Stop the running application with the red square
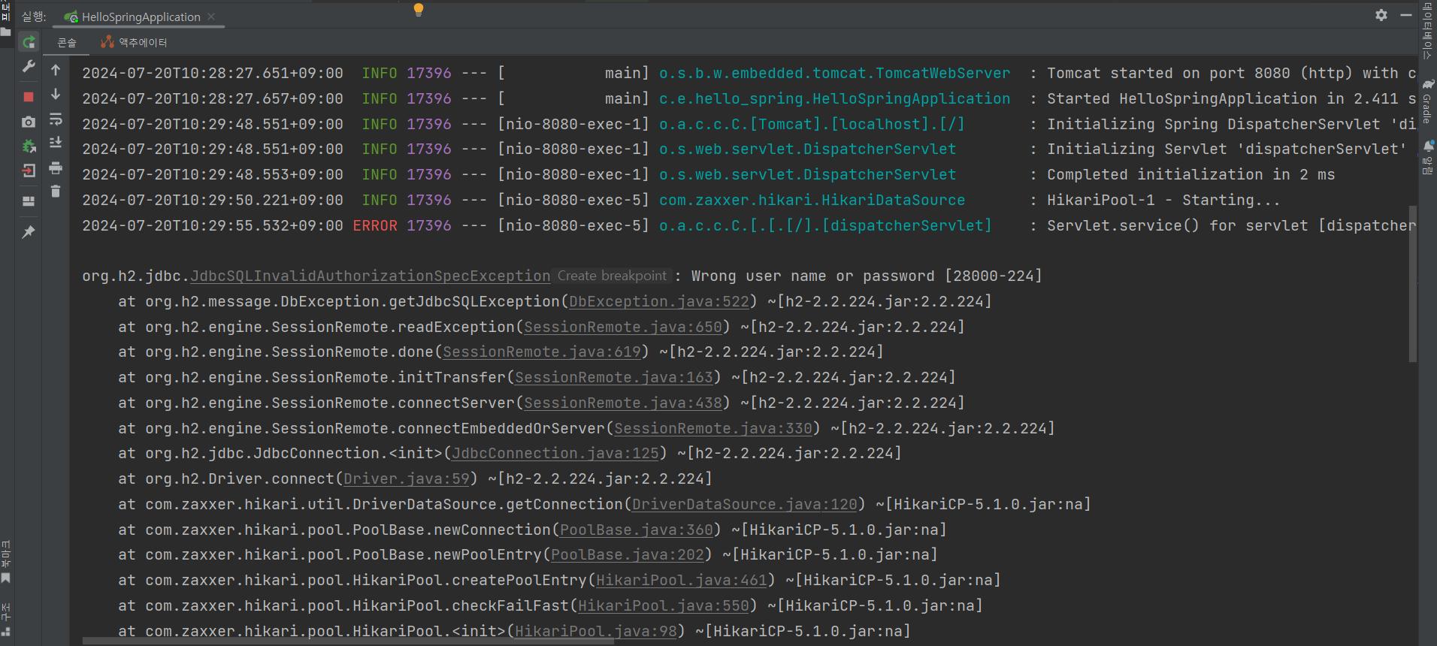 [x=29, y=97]
